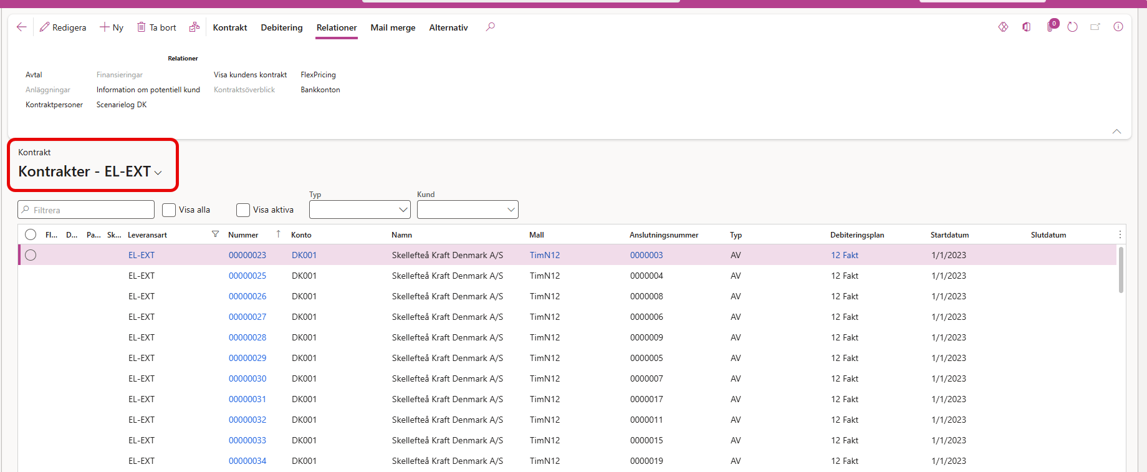Open the hierarchy icon next to Ta bort
Image resolution: width=1147 pixels, height=472 pixels.
click(x=194, y=27)
